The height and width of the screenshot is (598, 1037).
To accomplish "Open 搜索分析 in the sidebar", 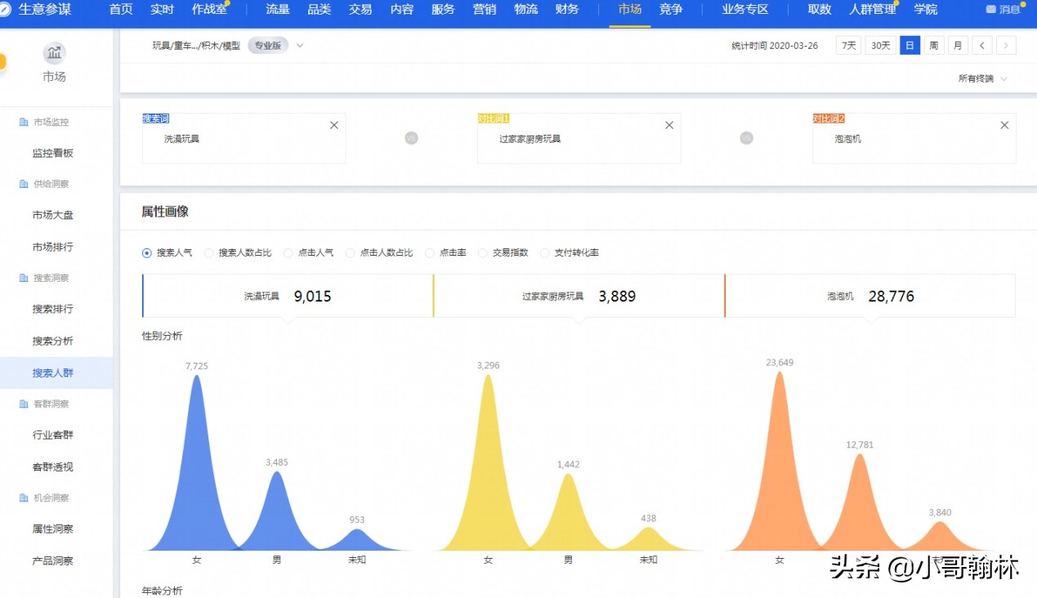I will pyautogui.click(x=53, y=341).
